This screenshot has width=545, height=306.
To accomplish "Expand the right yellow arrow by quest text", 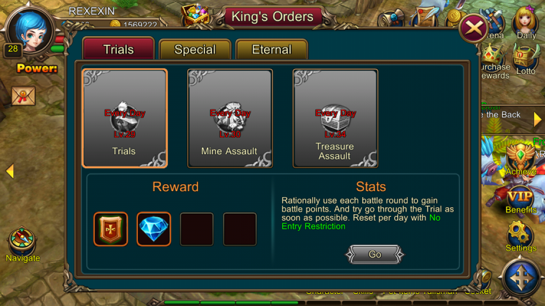I will [x=538, y=119].
